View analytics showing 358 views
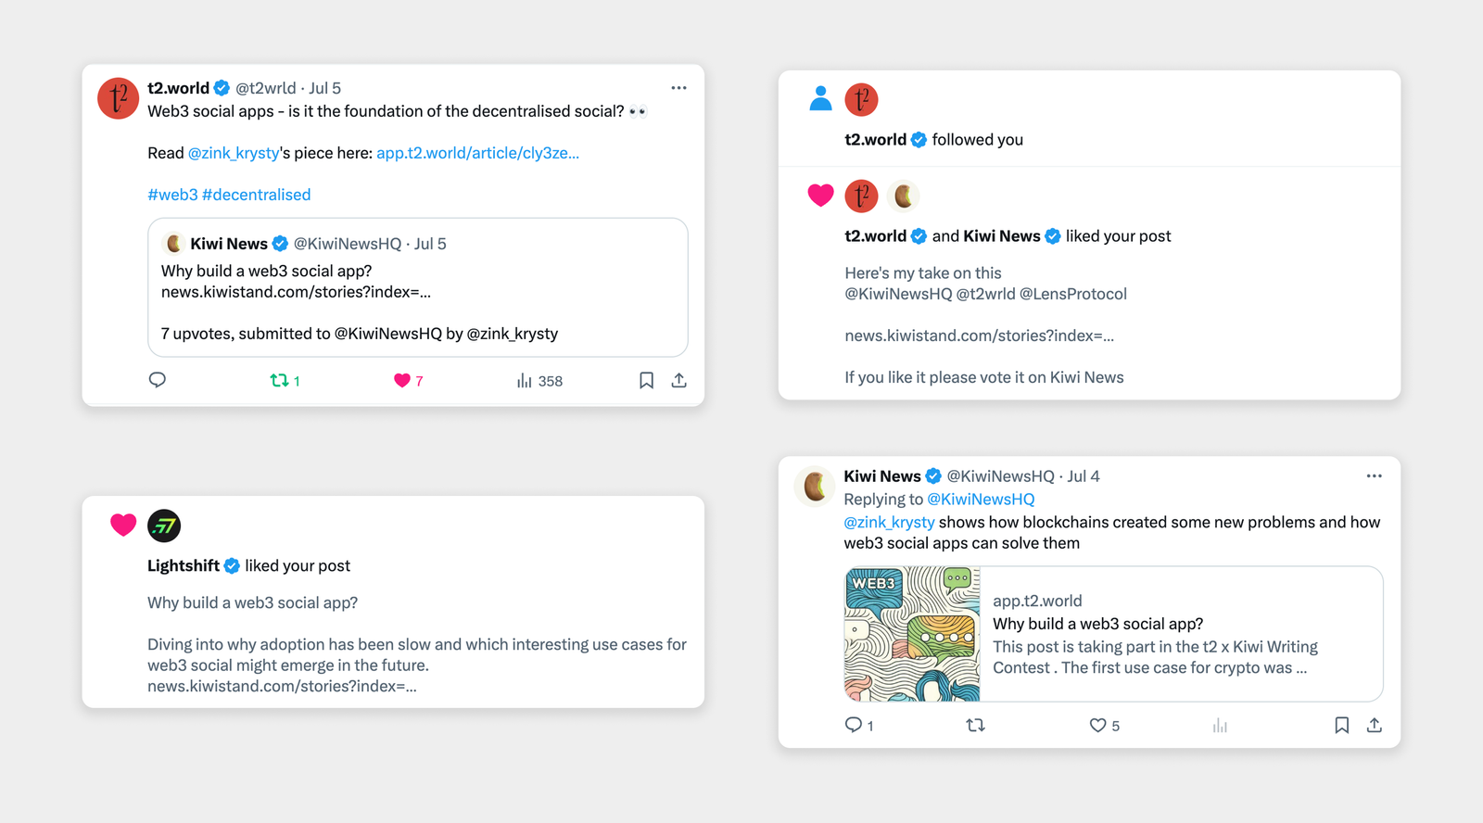The image size is (1483, 823). point(539,381)
